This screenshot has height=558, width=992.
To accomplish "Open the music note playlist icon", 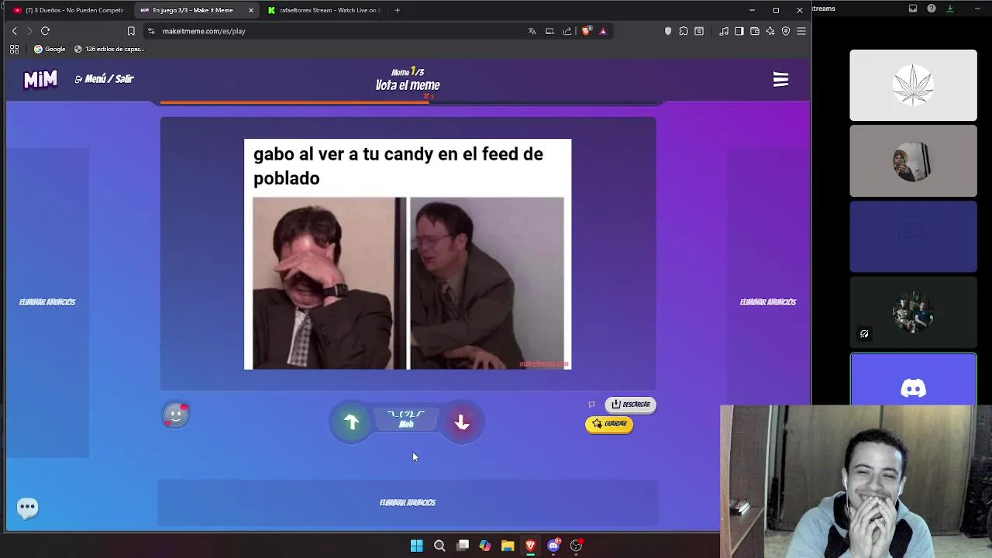I will tap(724, 31).
